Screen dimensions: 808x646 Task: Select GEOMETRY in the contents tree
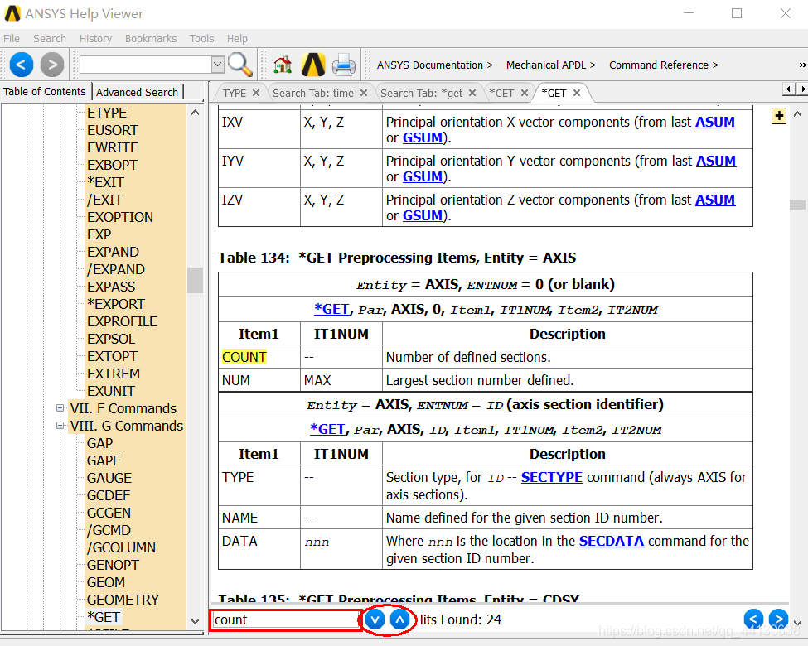[123, 600]
